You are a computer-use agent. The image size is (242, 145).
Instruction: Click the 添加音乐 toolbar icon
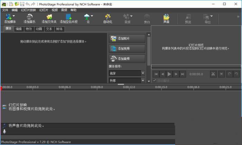[x=29, y=17]
